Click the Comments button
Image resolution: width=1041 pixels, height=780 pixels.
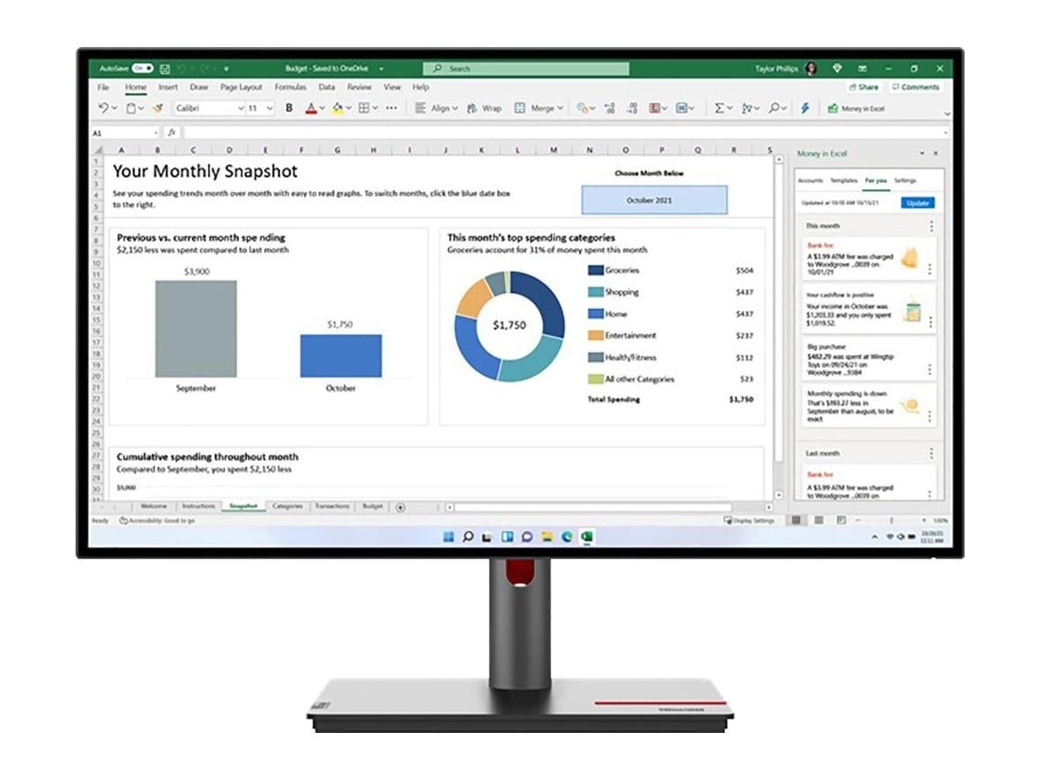coord(916,87)
